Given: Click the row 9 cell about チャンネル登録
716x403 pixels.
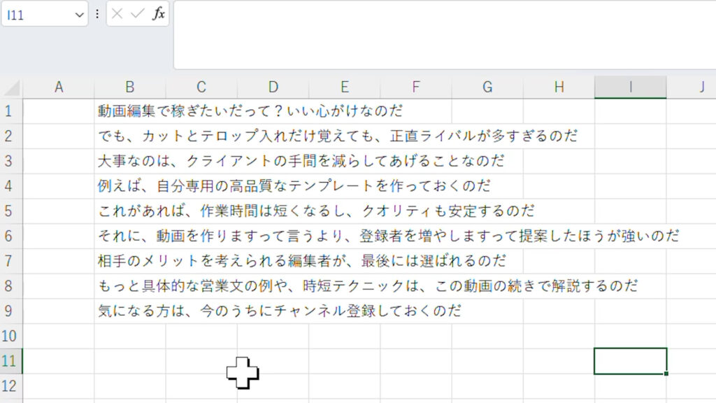Looking at the screenshot, I should pos(130,311).
